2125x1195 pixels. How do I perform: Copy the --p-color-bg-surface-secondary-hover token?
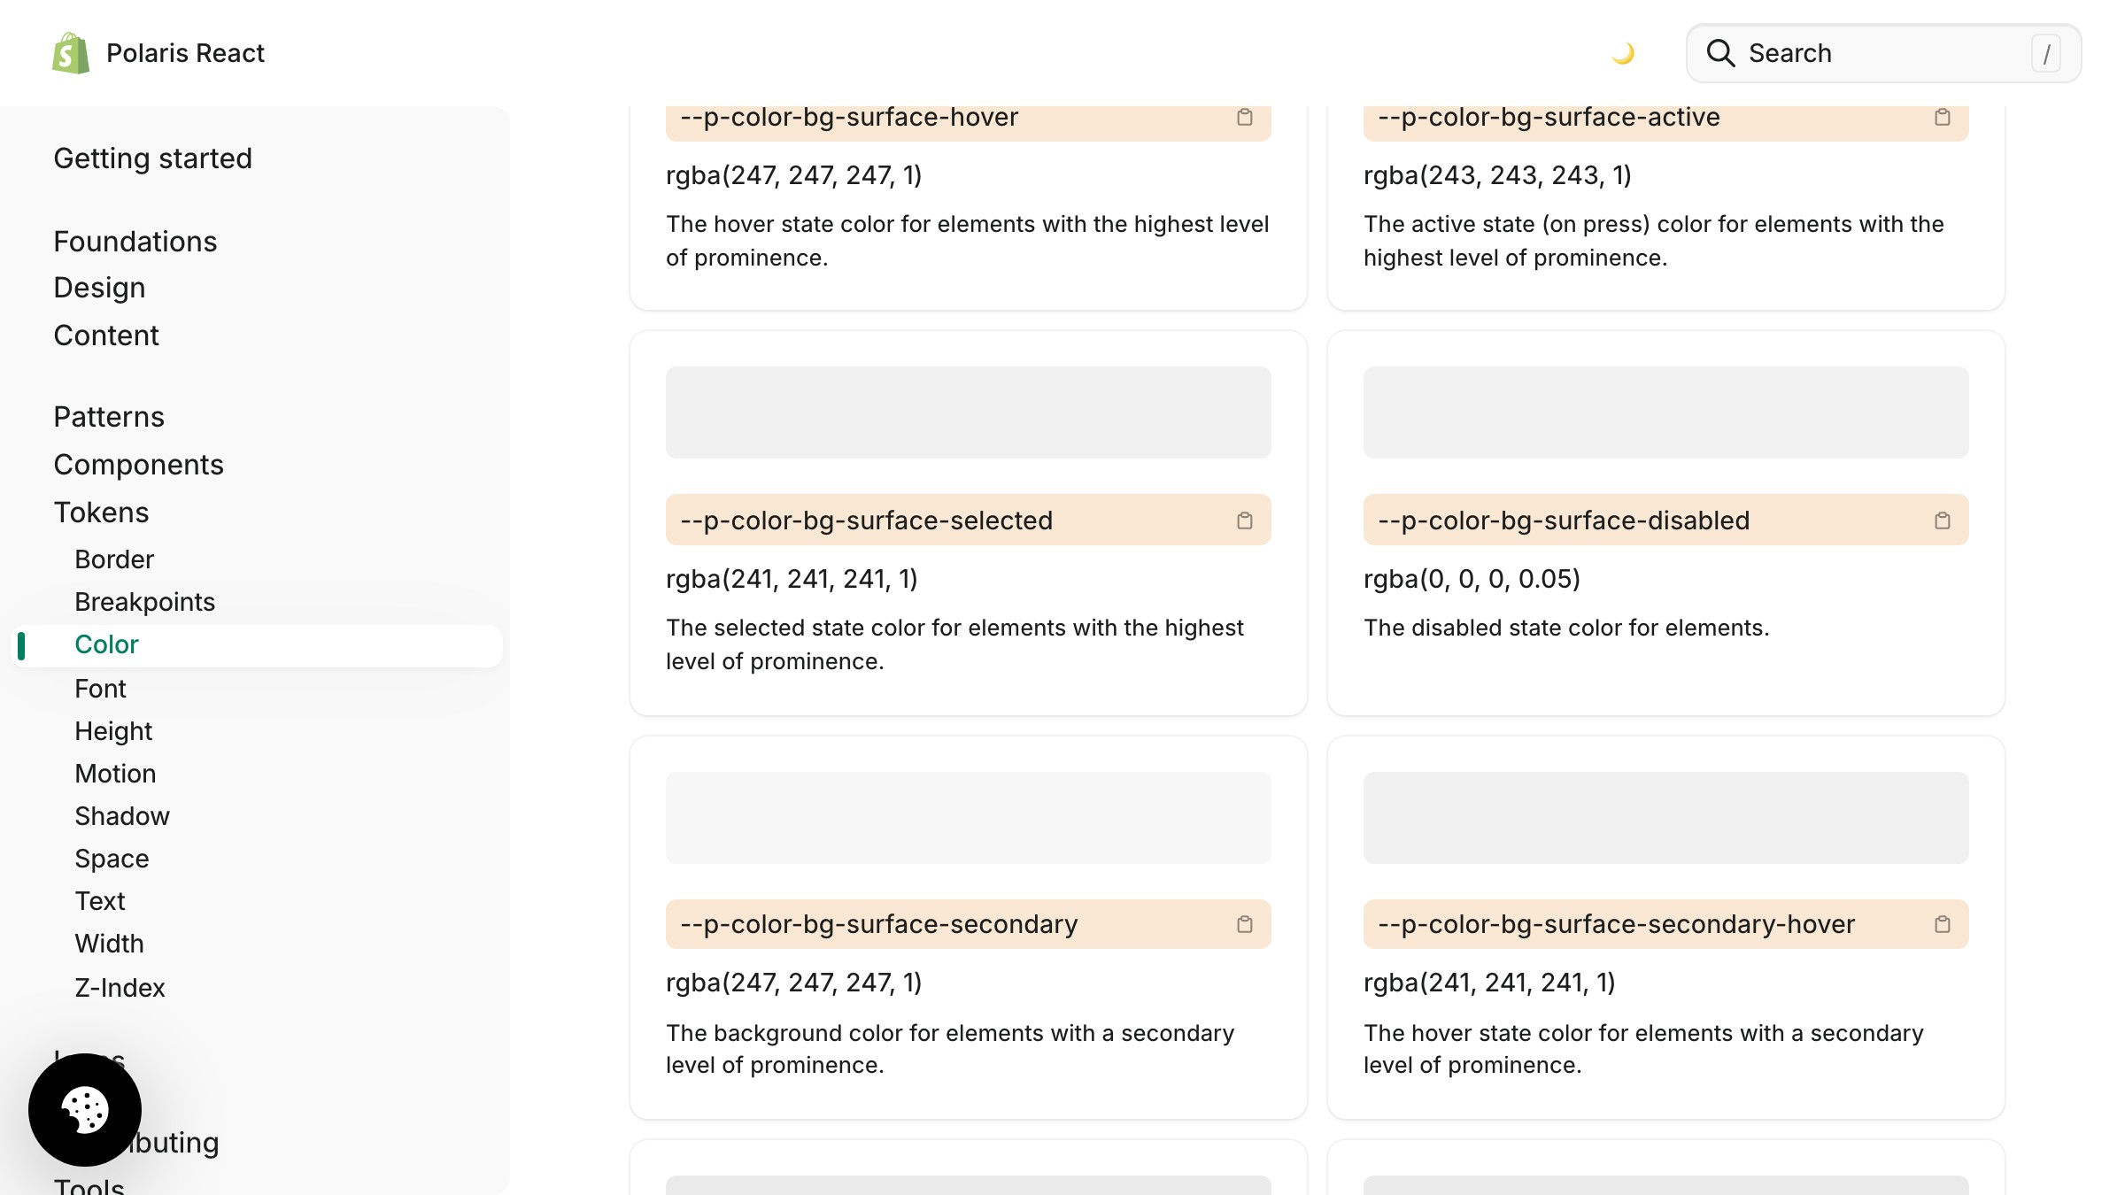click(x=1943, y=924)
